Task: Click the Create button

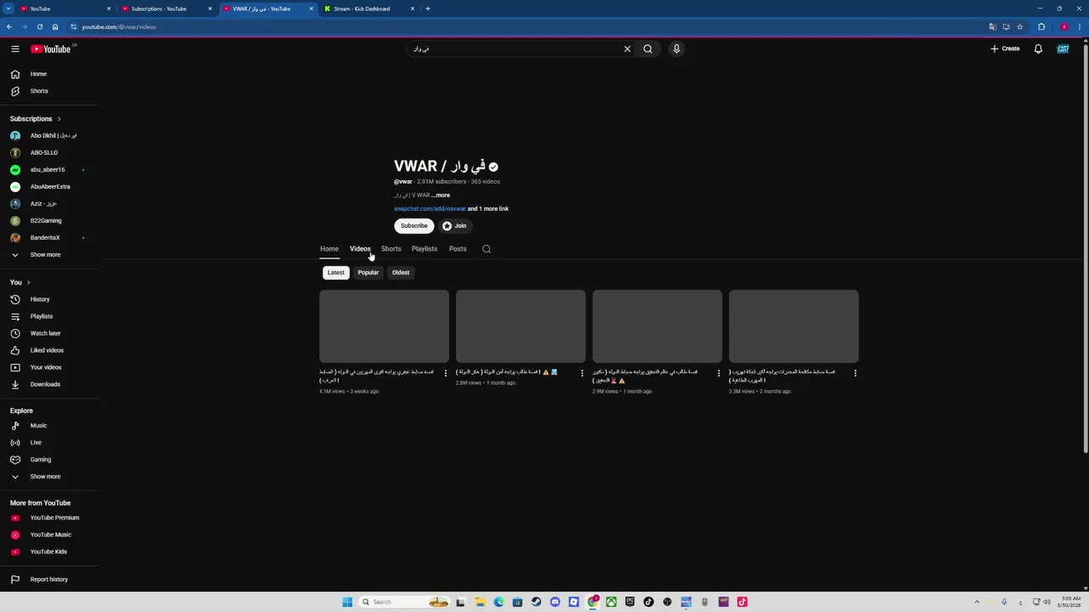Action: [1005, 48]
